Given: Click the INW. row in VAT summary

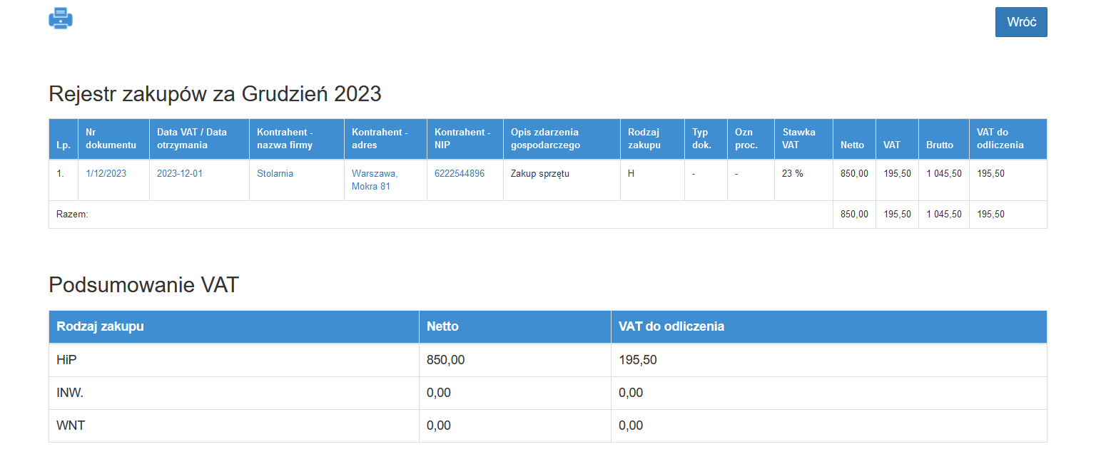Looking at the screenshot, I should 69,393.
